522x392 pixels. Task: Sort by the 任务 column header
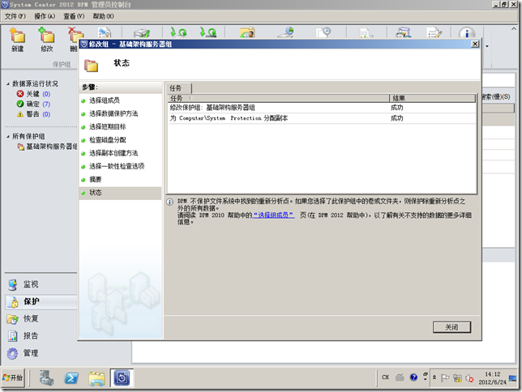click(x=278, y=98)
